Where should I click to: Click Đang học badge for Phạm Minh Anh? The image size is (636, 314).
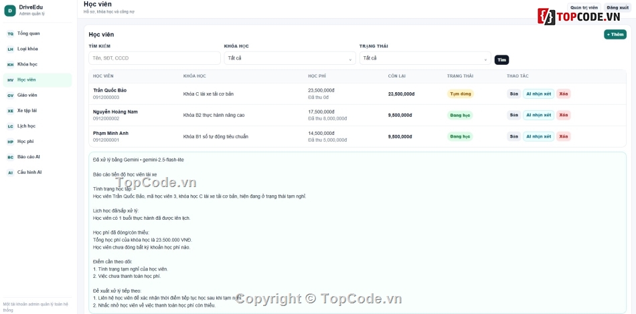tap(460, 137)
